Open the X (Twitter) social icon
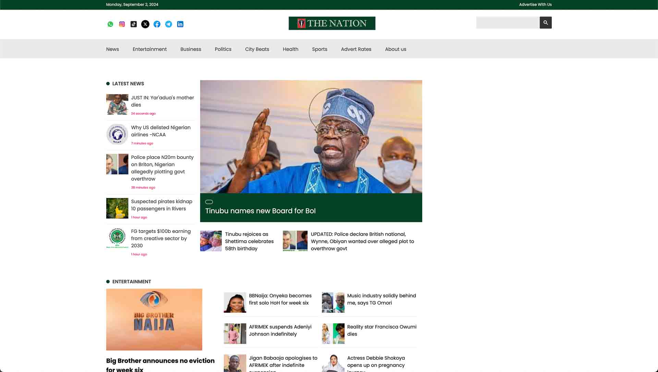Viewport: 658px width, 372px height. click(145, 24)
